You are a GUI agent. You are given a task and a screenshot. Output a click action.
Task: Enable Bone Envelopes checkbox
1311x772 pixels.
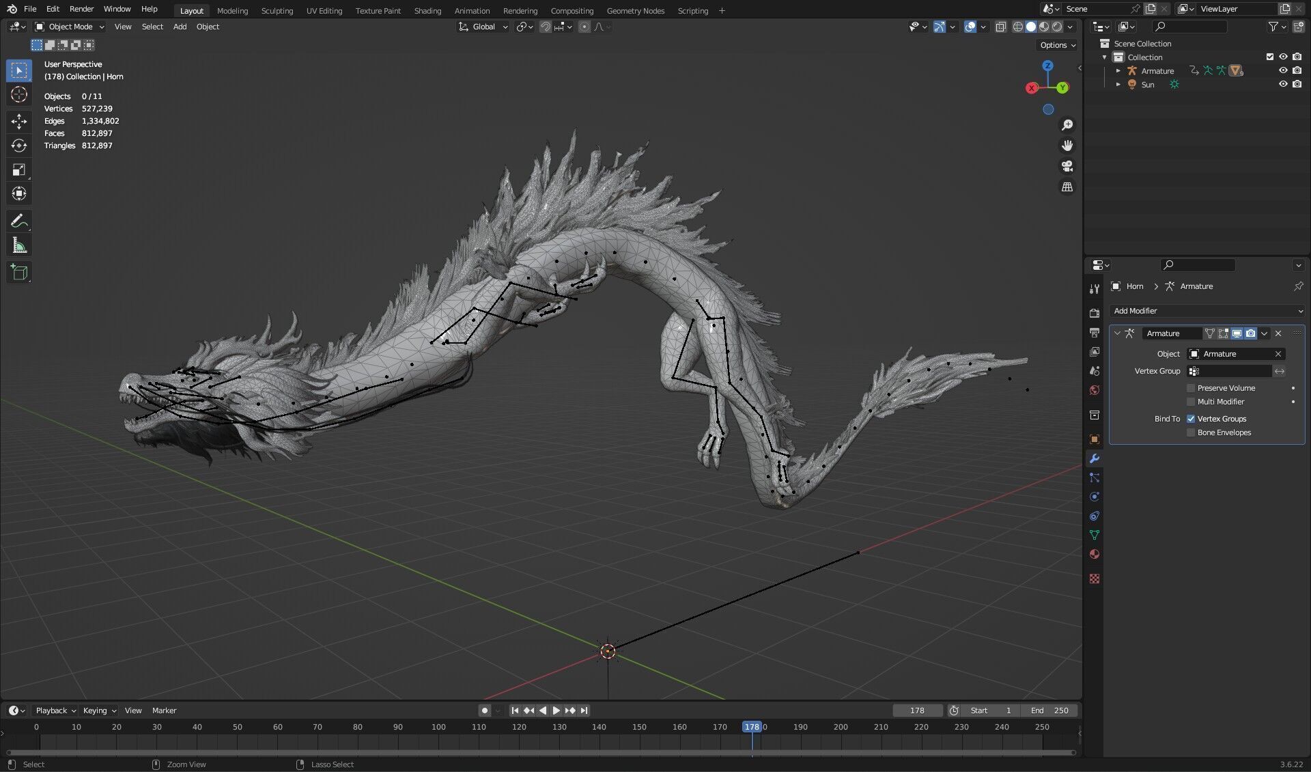[1191, 432]
